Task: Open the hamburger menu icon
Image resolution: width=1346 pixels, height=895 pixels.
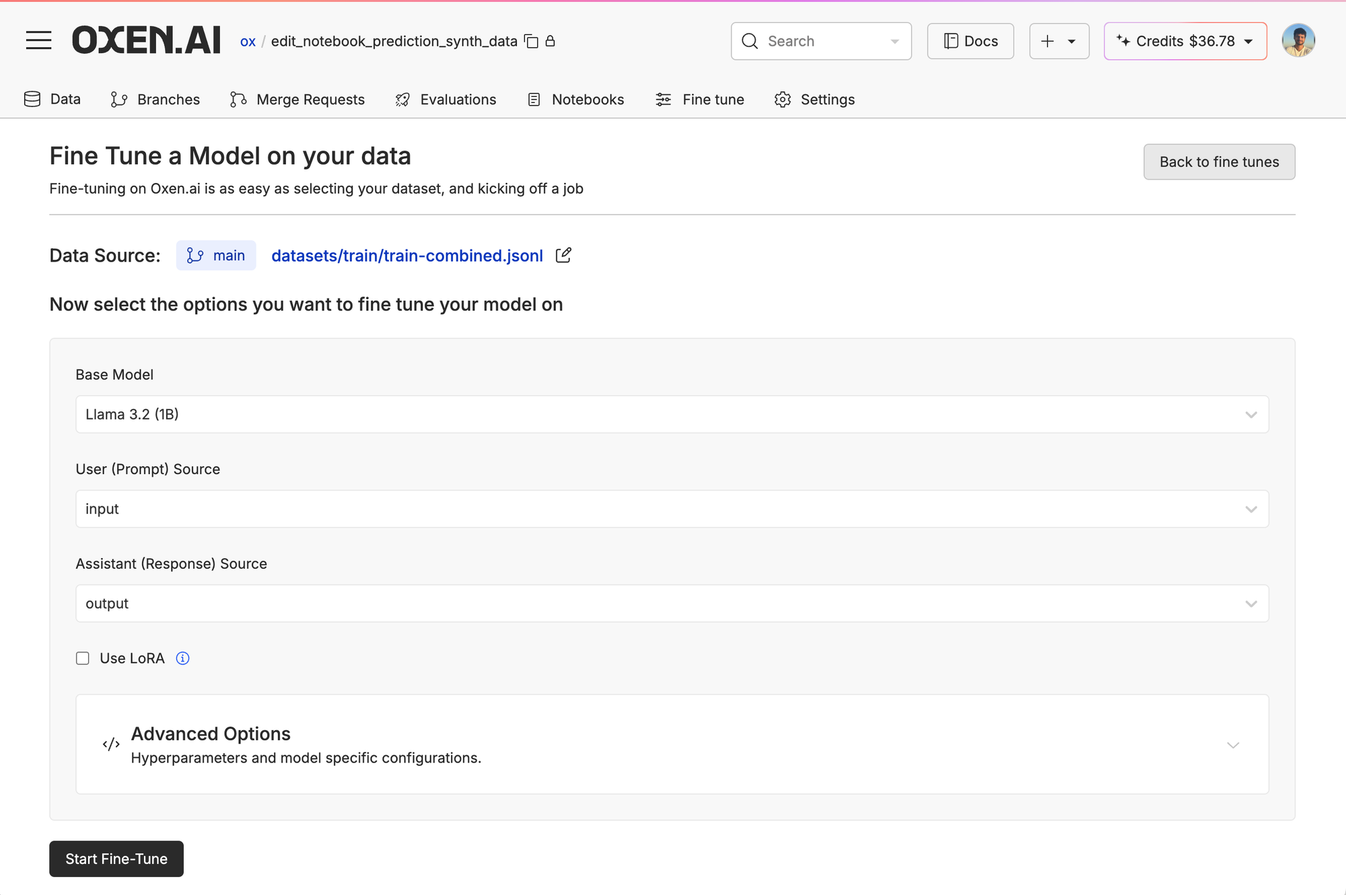Action: click(x=38, y=40)
